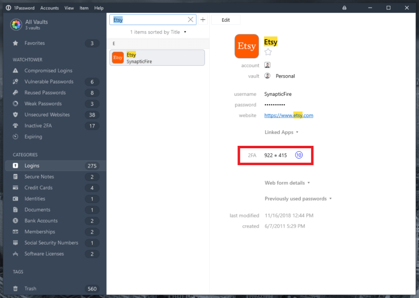Click the large Etsy logo thumbnail

246,46
